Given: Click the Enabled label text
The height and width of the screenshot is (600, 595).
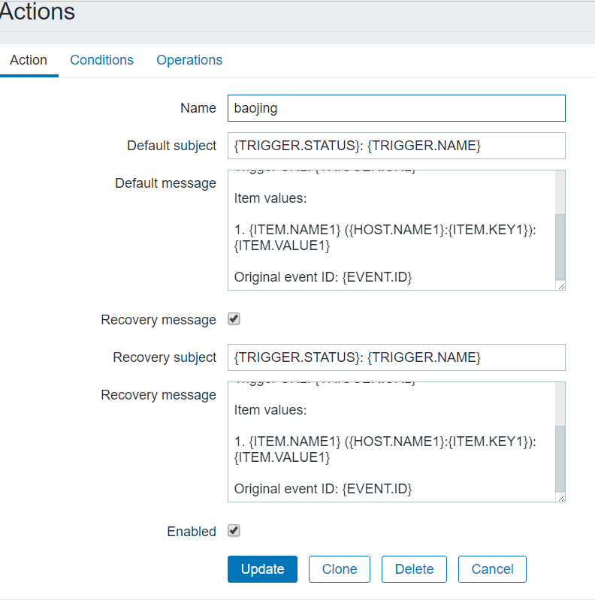Looking at the screenshot, I should click(192, 532).
